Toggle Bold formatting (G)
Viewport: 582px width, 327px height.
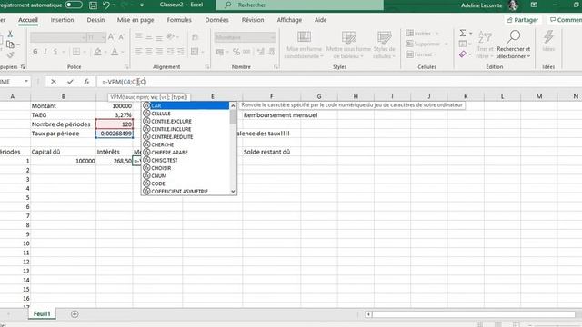pos(35,52)
